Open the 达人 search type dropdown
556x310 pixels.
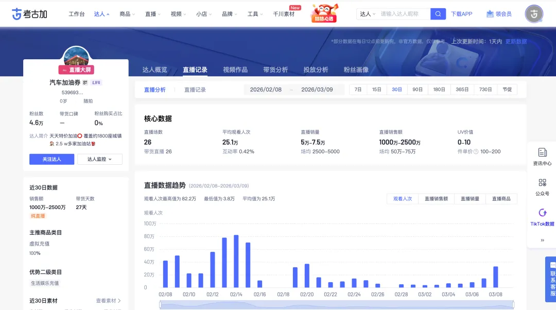pyautogui.click(x=368, y=14)
